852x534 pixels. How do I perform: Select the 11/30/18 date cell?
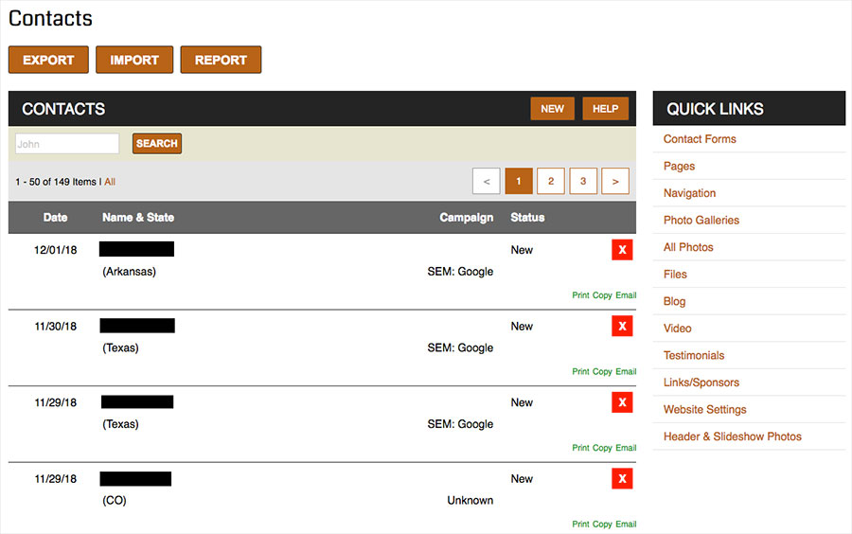pos(56,327)
